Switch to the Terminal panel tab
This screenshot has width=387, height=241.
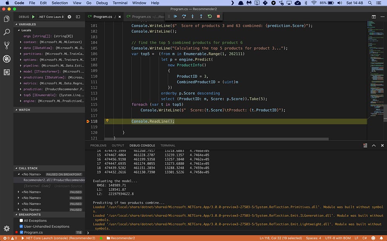tap(168, 145)
